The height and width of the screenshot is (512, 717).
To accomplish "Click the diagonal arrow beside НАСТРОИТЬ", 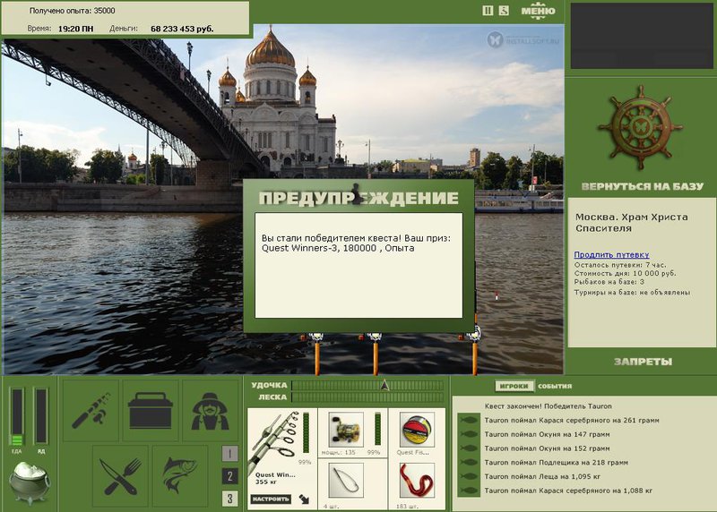I will click(304, 499).
